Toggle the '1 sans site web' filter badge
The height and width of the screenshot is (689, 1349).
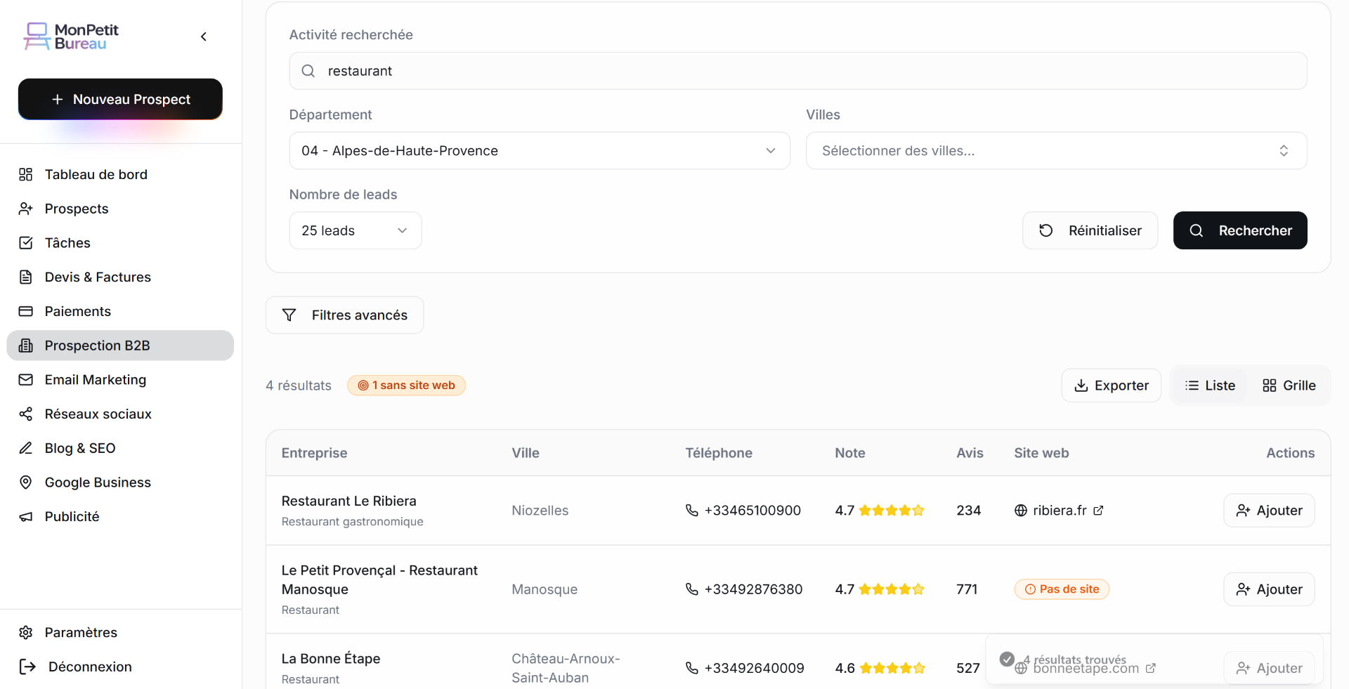pyautogui.click(x=406, y=386)
